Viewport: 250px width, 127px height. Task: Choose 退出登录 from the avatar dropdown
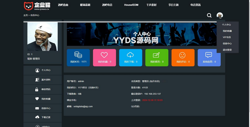pos(227,50)
